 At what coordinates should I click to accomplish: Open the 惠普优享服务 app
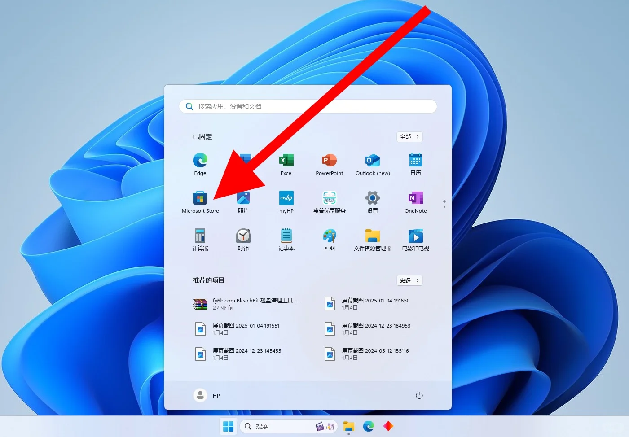point(330,202)
